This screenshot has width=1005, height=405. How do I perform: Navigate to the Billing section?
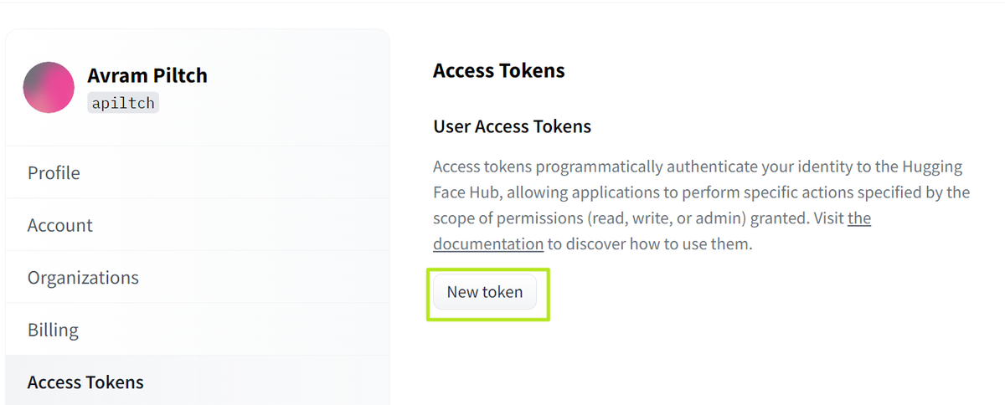click(x=53, y=330)
